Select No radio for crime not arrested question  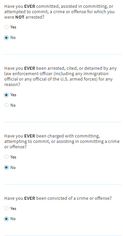click(x=6, y=38)
